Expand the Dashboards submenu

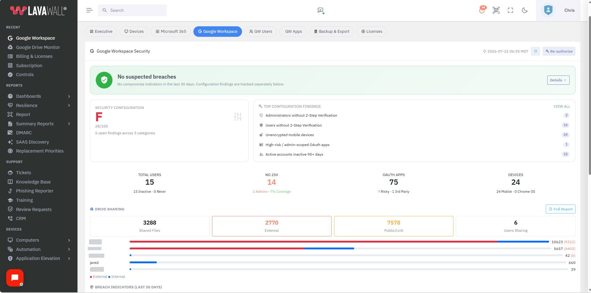39,96
